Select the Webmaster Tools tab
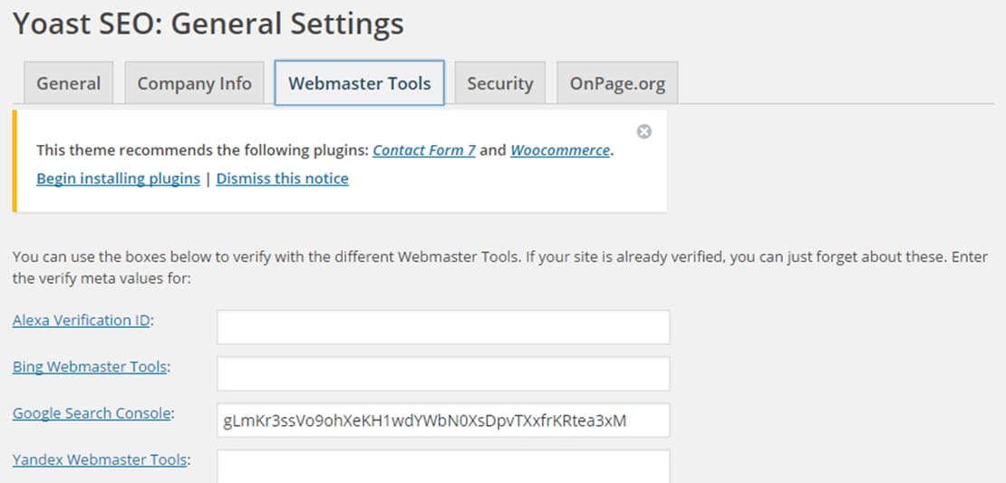 click(359, 82)
